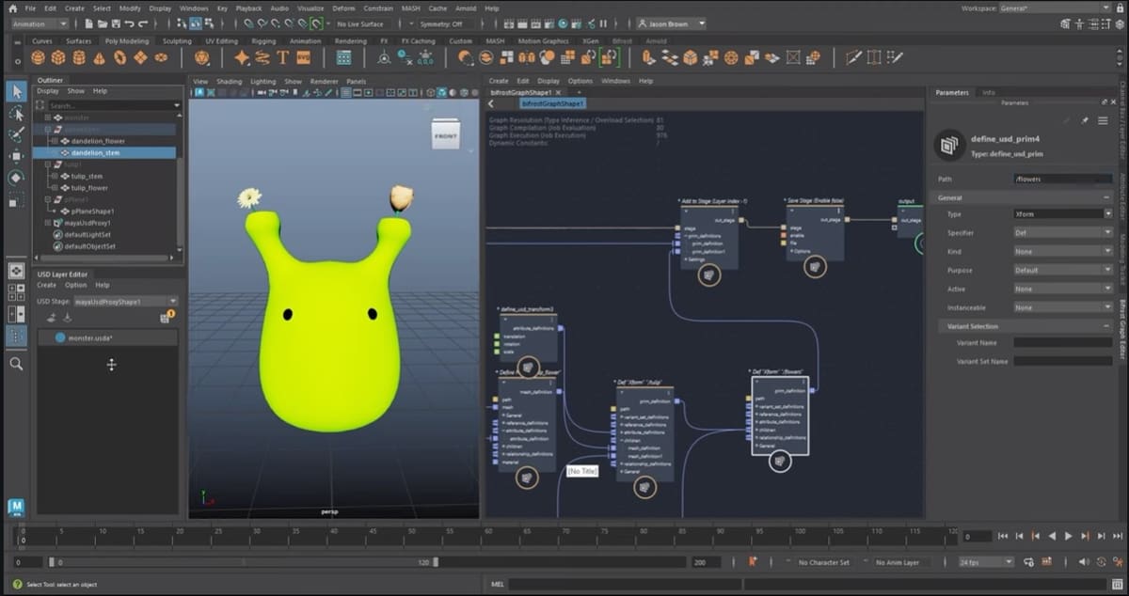
Task: Click the range slider bar right handle
Action: click(x=435, y=561)
